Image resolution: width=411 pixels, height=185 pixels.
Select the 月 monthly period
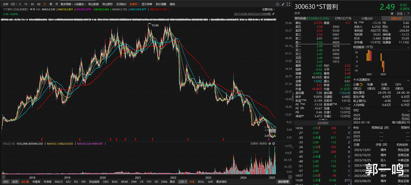click(57, 4)
